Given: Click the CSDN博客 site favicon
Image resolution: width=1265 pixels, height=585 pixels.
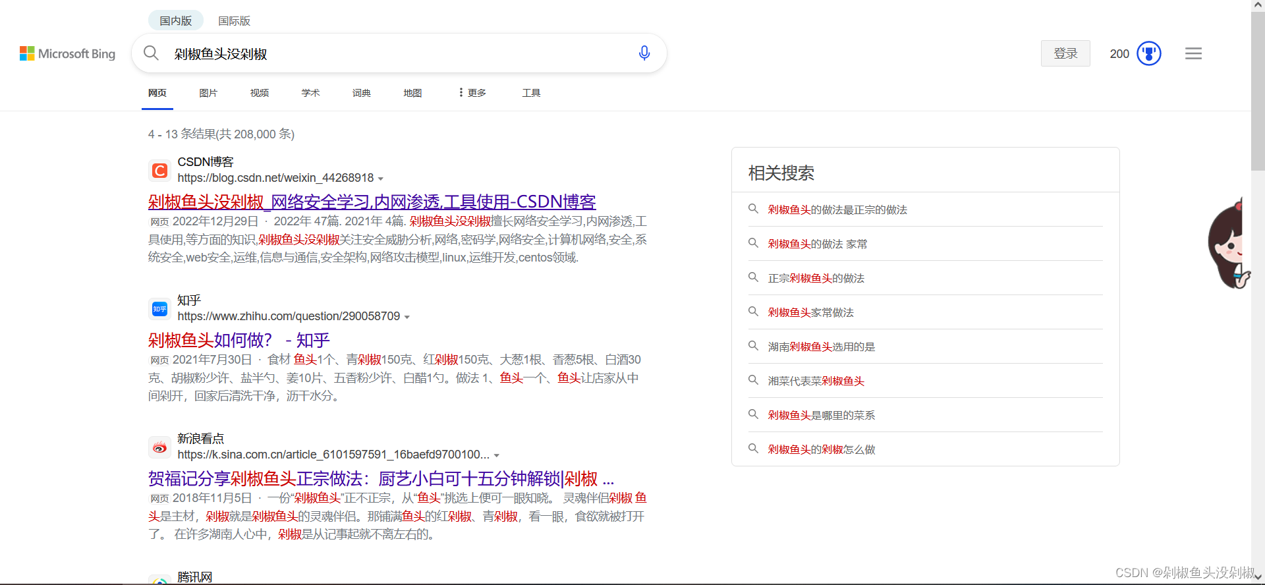Looking at the screenshot, I should 159,171.
